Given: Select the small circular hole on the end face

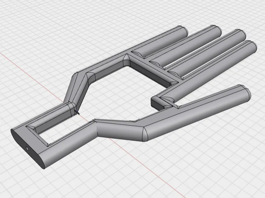Looking at the screenshot, I should [x=27, y=148].
